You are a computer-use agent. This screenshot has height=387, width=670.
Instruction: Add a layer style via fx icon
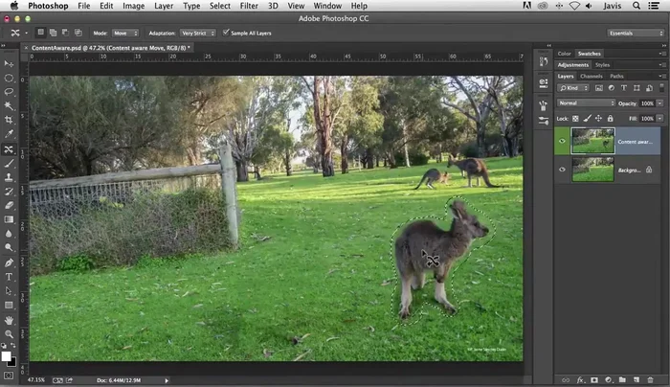click(x=579, y=379)
